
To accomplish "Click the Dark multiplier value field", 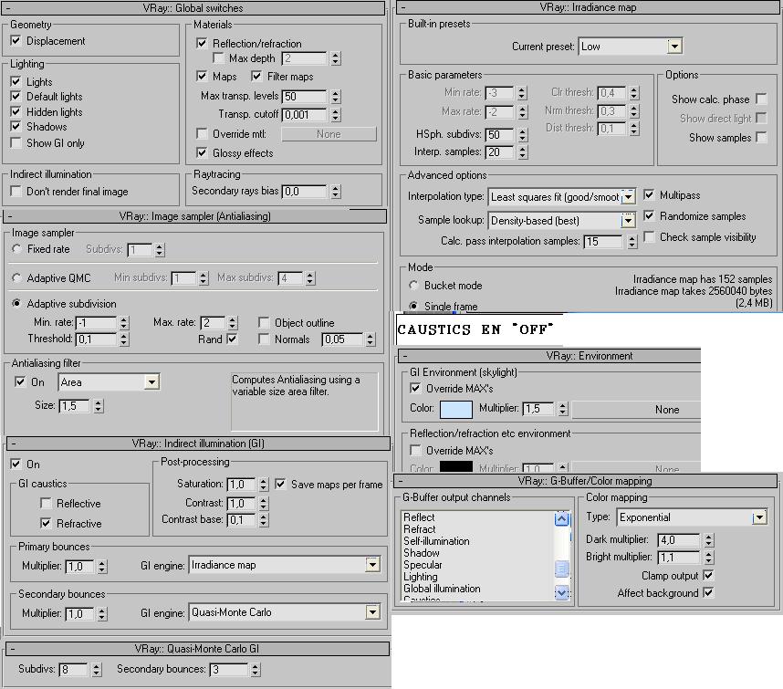I will (x=679, y=540).
